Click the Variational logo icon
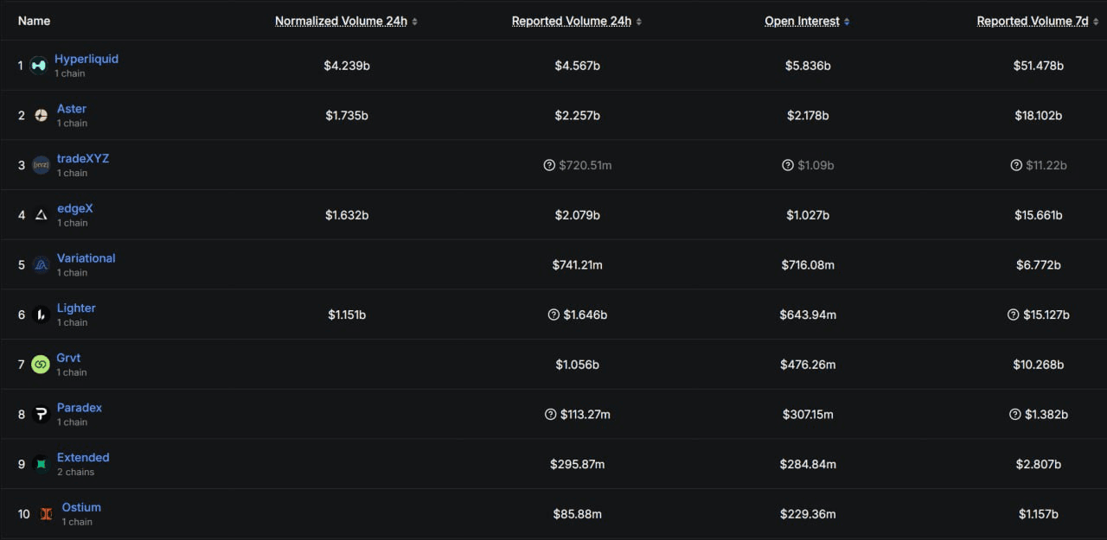 pyautogui.click(x=41, y=265)
